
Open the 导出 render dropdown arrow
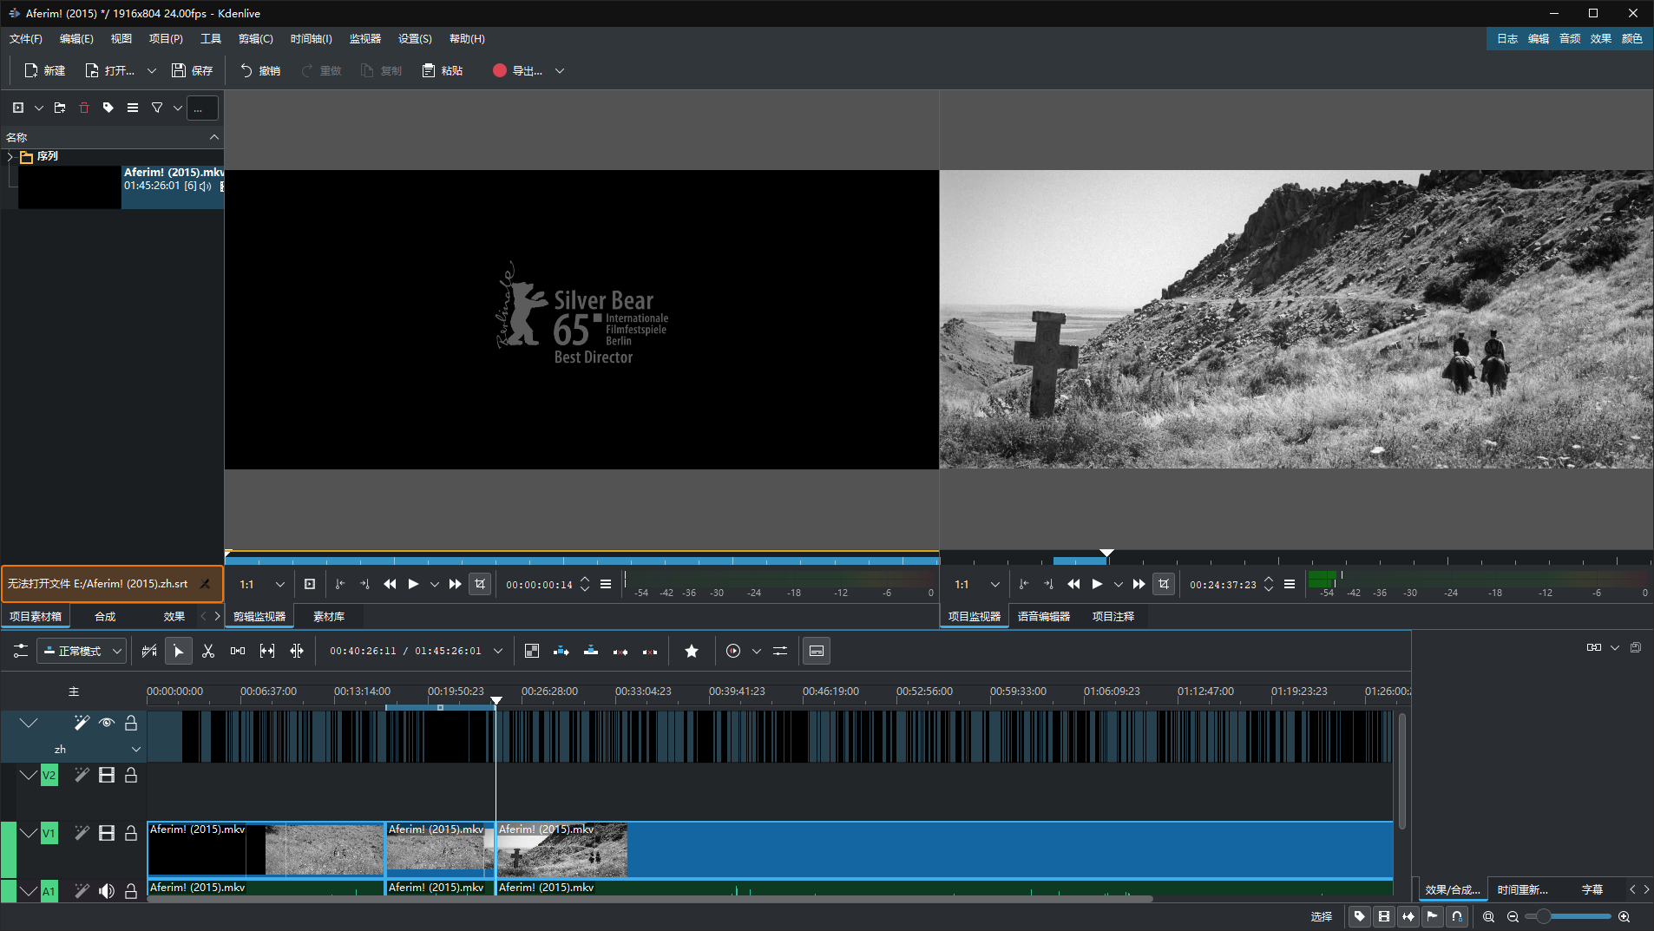tap(560, 71)
